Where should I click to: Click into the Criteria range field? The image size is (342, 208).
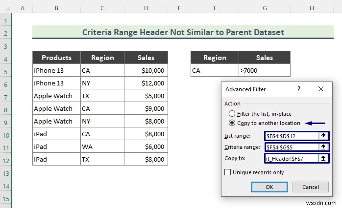click(x=291, y=146)
